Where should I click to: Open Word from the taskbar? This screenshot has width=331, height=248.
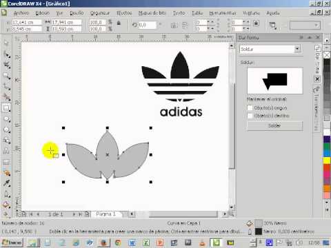click(x=132, y=242)
